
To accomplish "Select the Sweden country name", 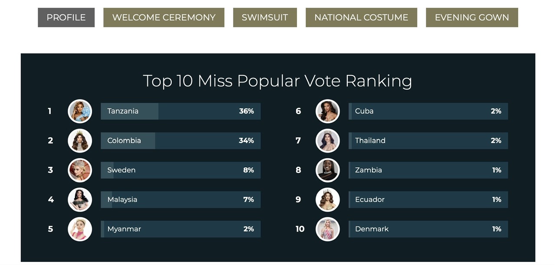I will tap(121, 170).
